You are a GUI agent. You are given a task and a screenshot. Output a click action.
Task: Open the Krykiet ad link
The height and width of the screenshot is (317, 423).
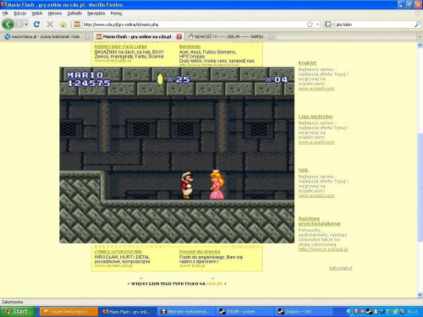coord(307,63)
